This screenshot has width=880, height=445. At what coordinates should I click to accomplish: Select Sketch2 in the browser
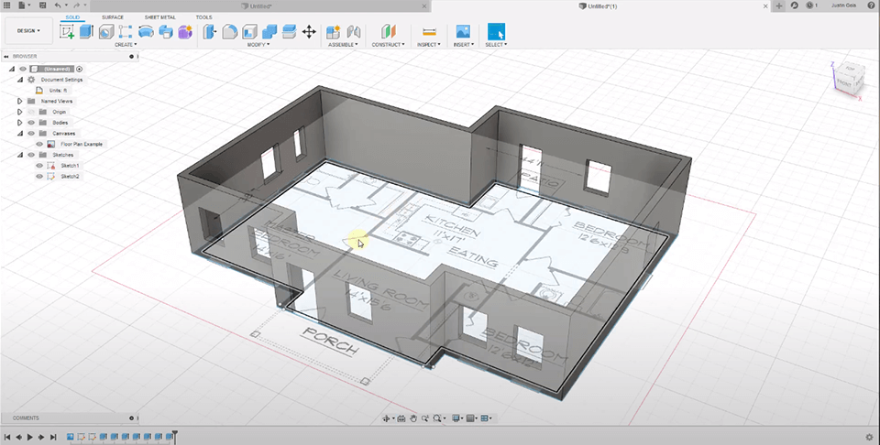pos(71,176)
